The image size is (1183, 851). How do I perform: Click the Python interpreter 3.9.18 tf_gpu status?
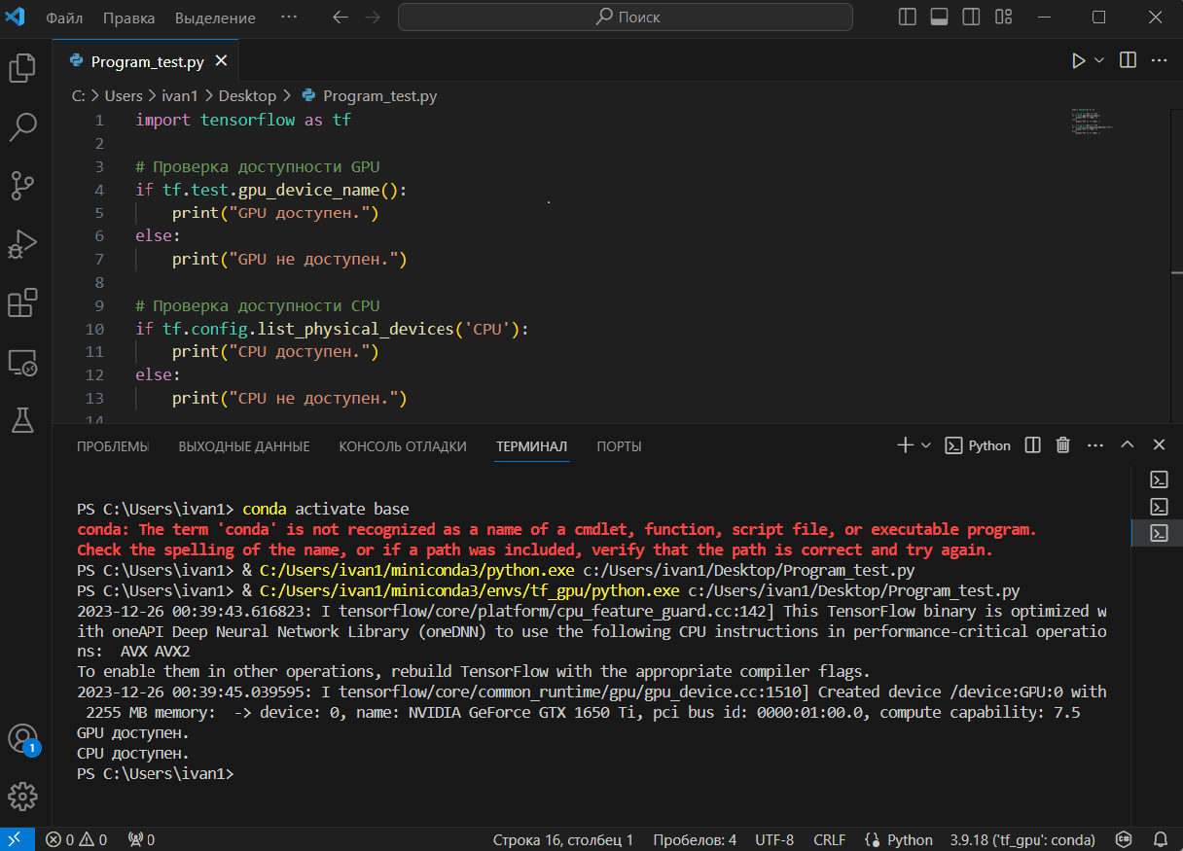1022,839
